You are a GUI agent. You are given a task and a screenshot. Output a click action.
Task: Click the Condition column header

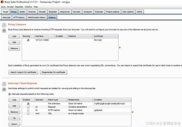click(x=112, y=100)
